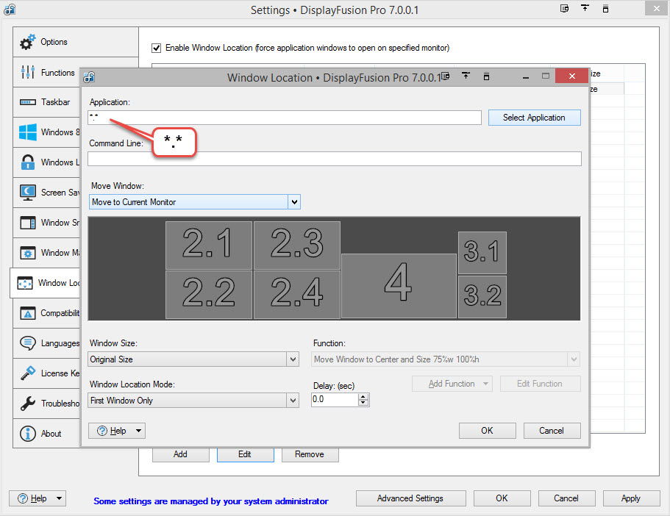The width and height of the screenshot is (670, 516).
Task: Click the Select Application button
Action: click(534, 118)
